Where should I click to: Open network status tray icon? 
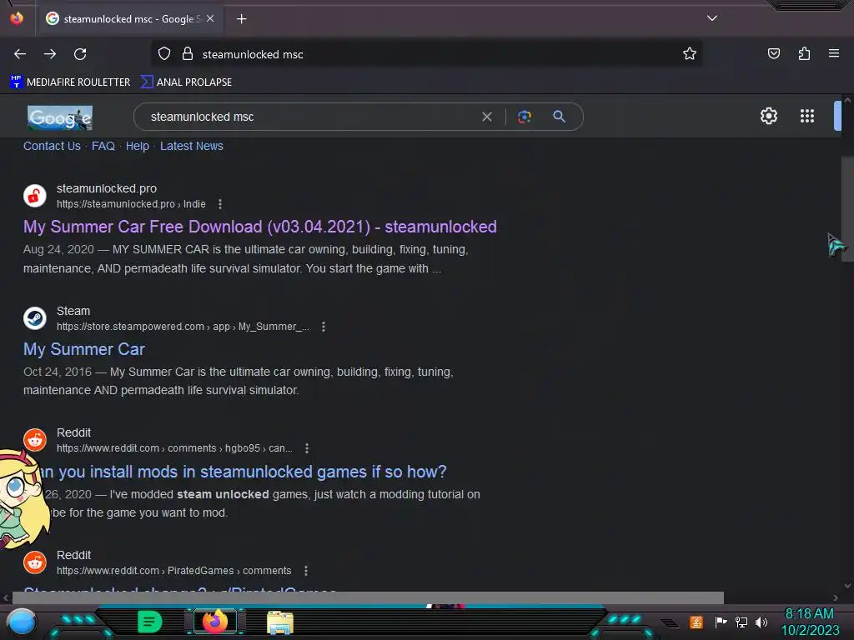coord(741,622)
